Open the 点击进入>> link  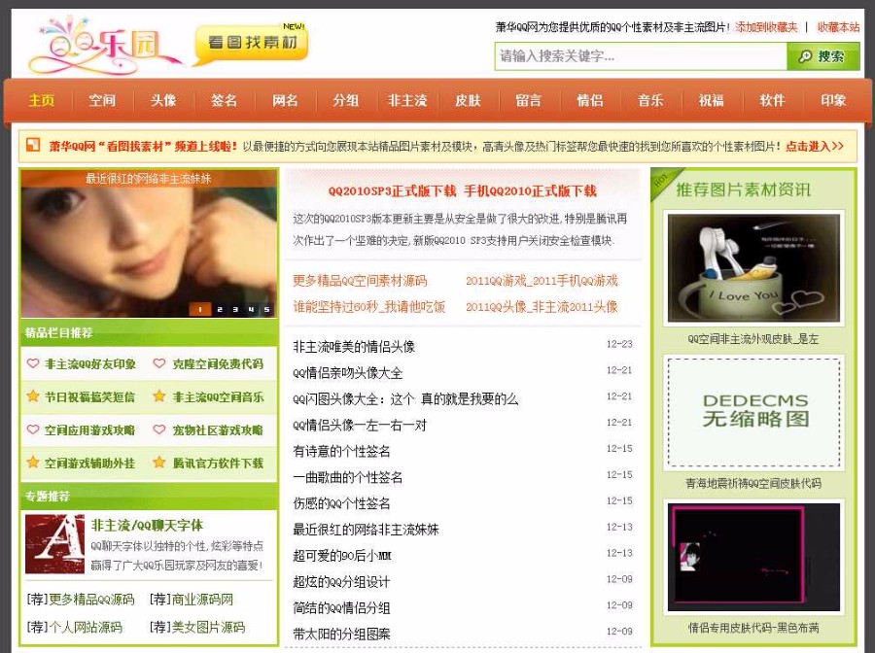point(813,144)
